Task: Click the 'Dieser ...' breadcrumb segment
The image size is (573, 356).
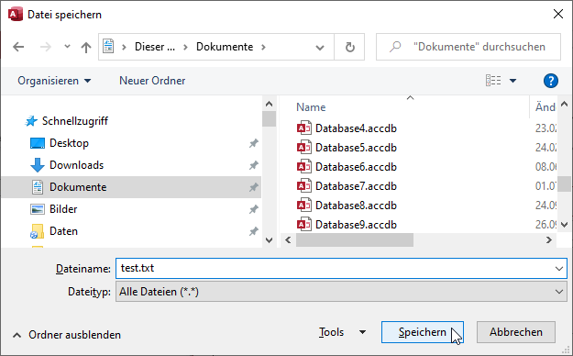Action: click(155, 47)
